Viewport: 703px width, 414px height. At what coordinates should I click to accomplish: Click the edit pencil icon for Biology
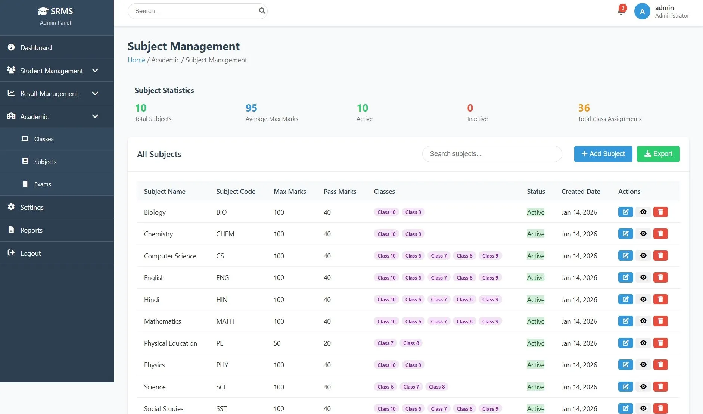[625, 212]
